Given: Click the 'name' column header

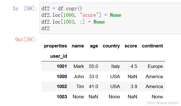Looking at the screenshot, I should [x=78, y=46].
